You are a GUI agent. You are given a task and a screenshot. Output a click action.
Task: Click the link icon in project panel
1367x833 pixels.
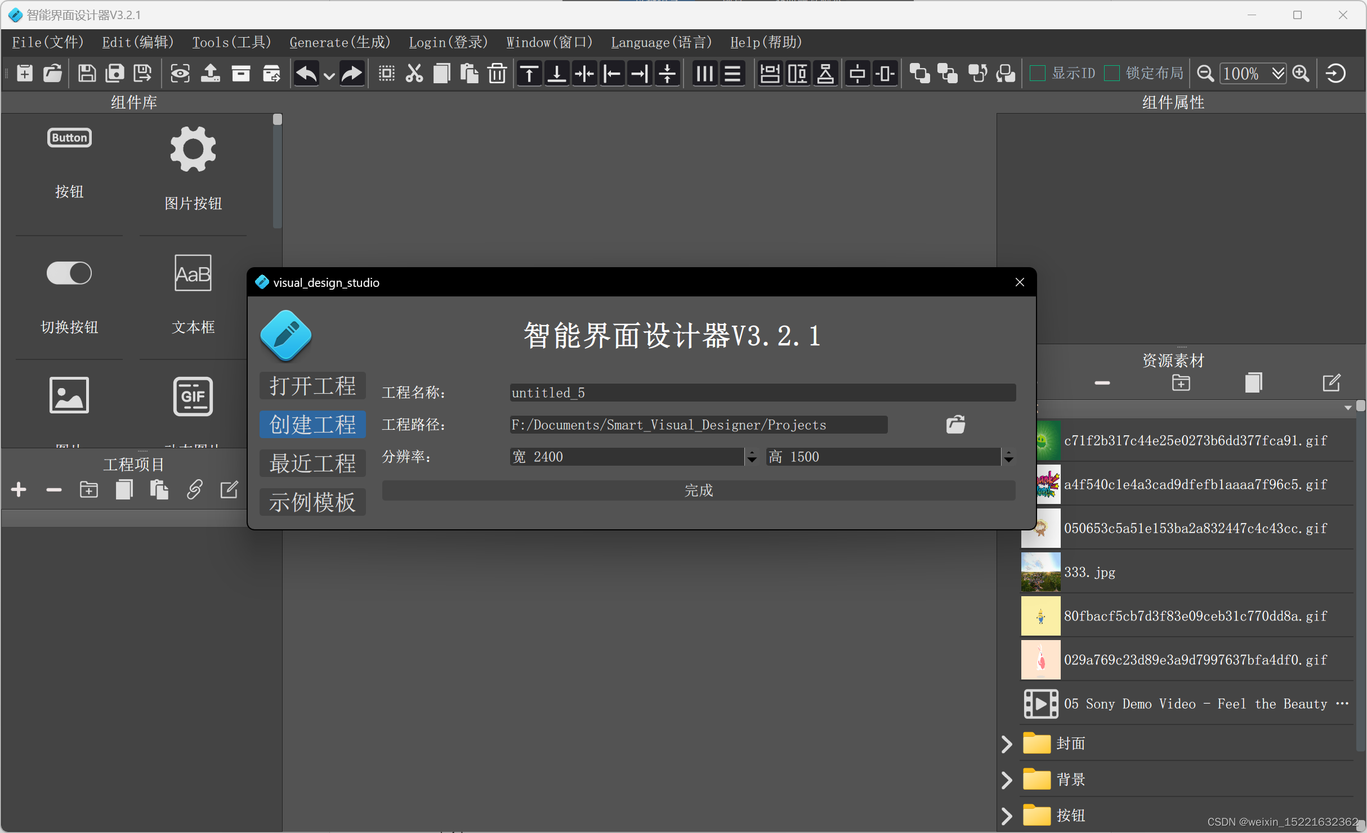194,489
